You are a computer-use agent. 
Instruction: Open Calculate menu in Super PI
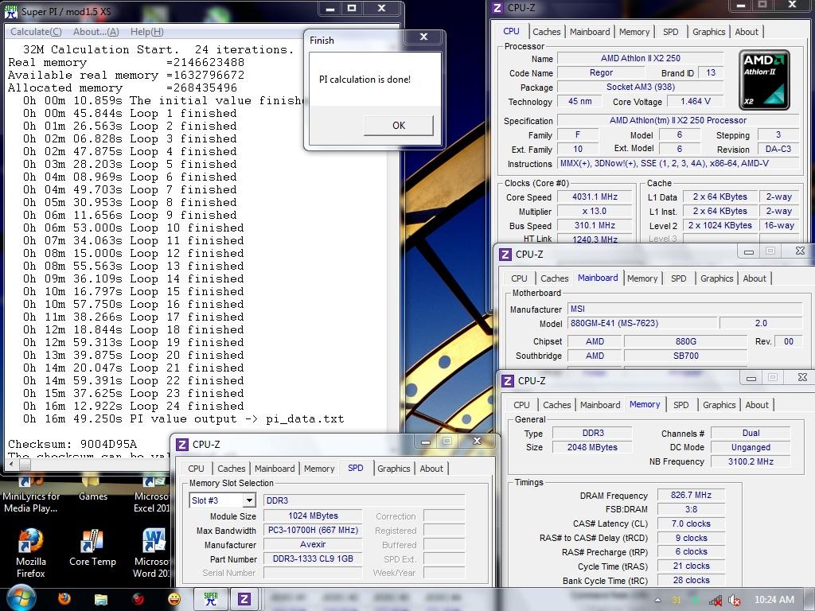[x=36, y=32]
